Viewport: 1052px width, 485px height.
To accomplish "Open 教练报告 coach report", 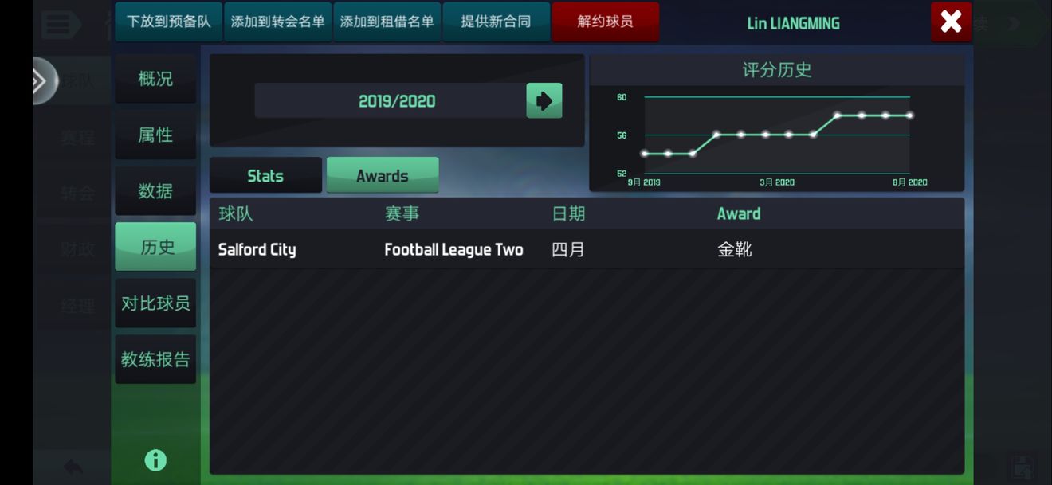I will tap(155, 359).
